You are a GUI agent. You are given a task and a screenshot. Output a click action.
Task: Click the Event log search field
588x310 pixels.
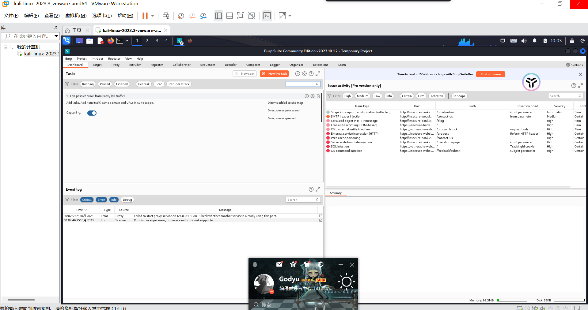click(303, 200)
